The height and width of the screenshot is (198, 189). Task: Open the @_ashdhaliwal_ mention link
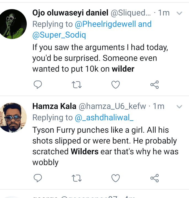(104, 118)
